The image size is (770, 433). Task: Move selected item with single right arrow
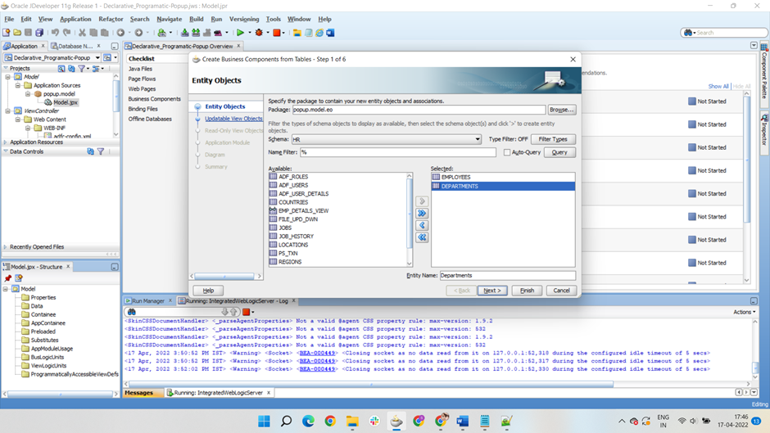coord(421,201)
